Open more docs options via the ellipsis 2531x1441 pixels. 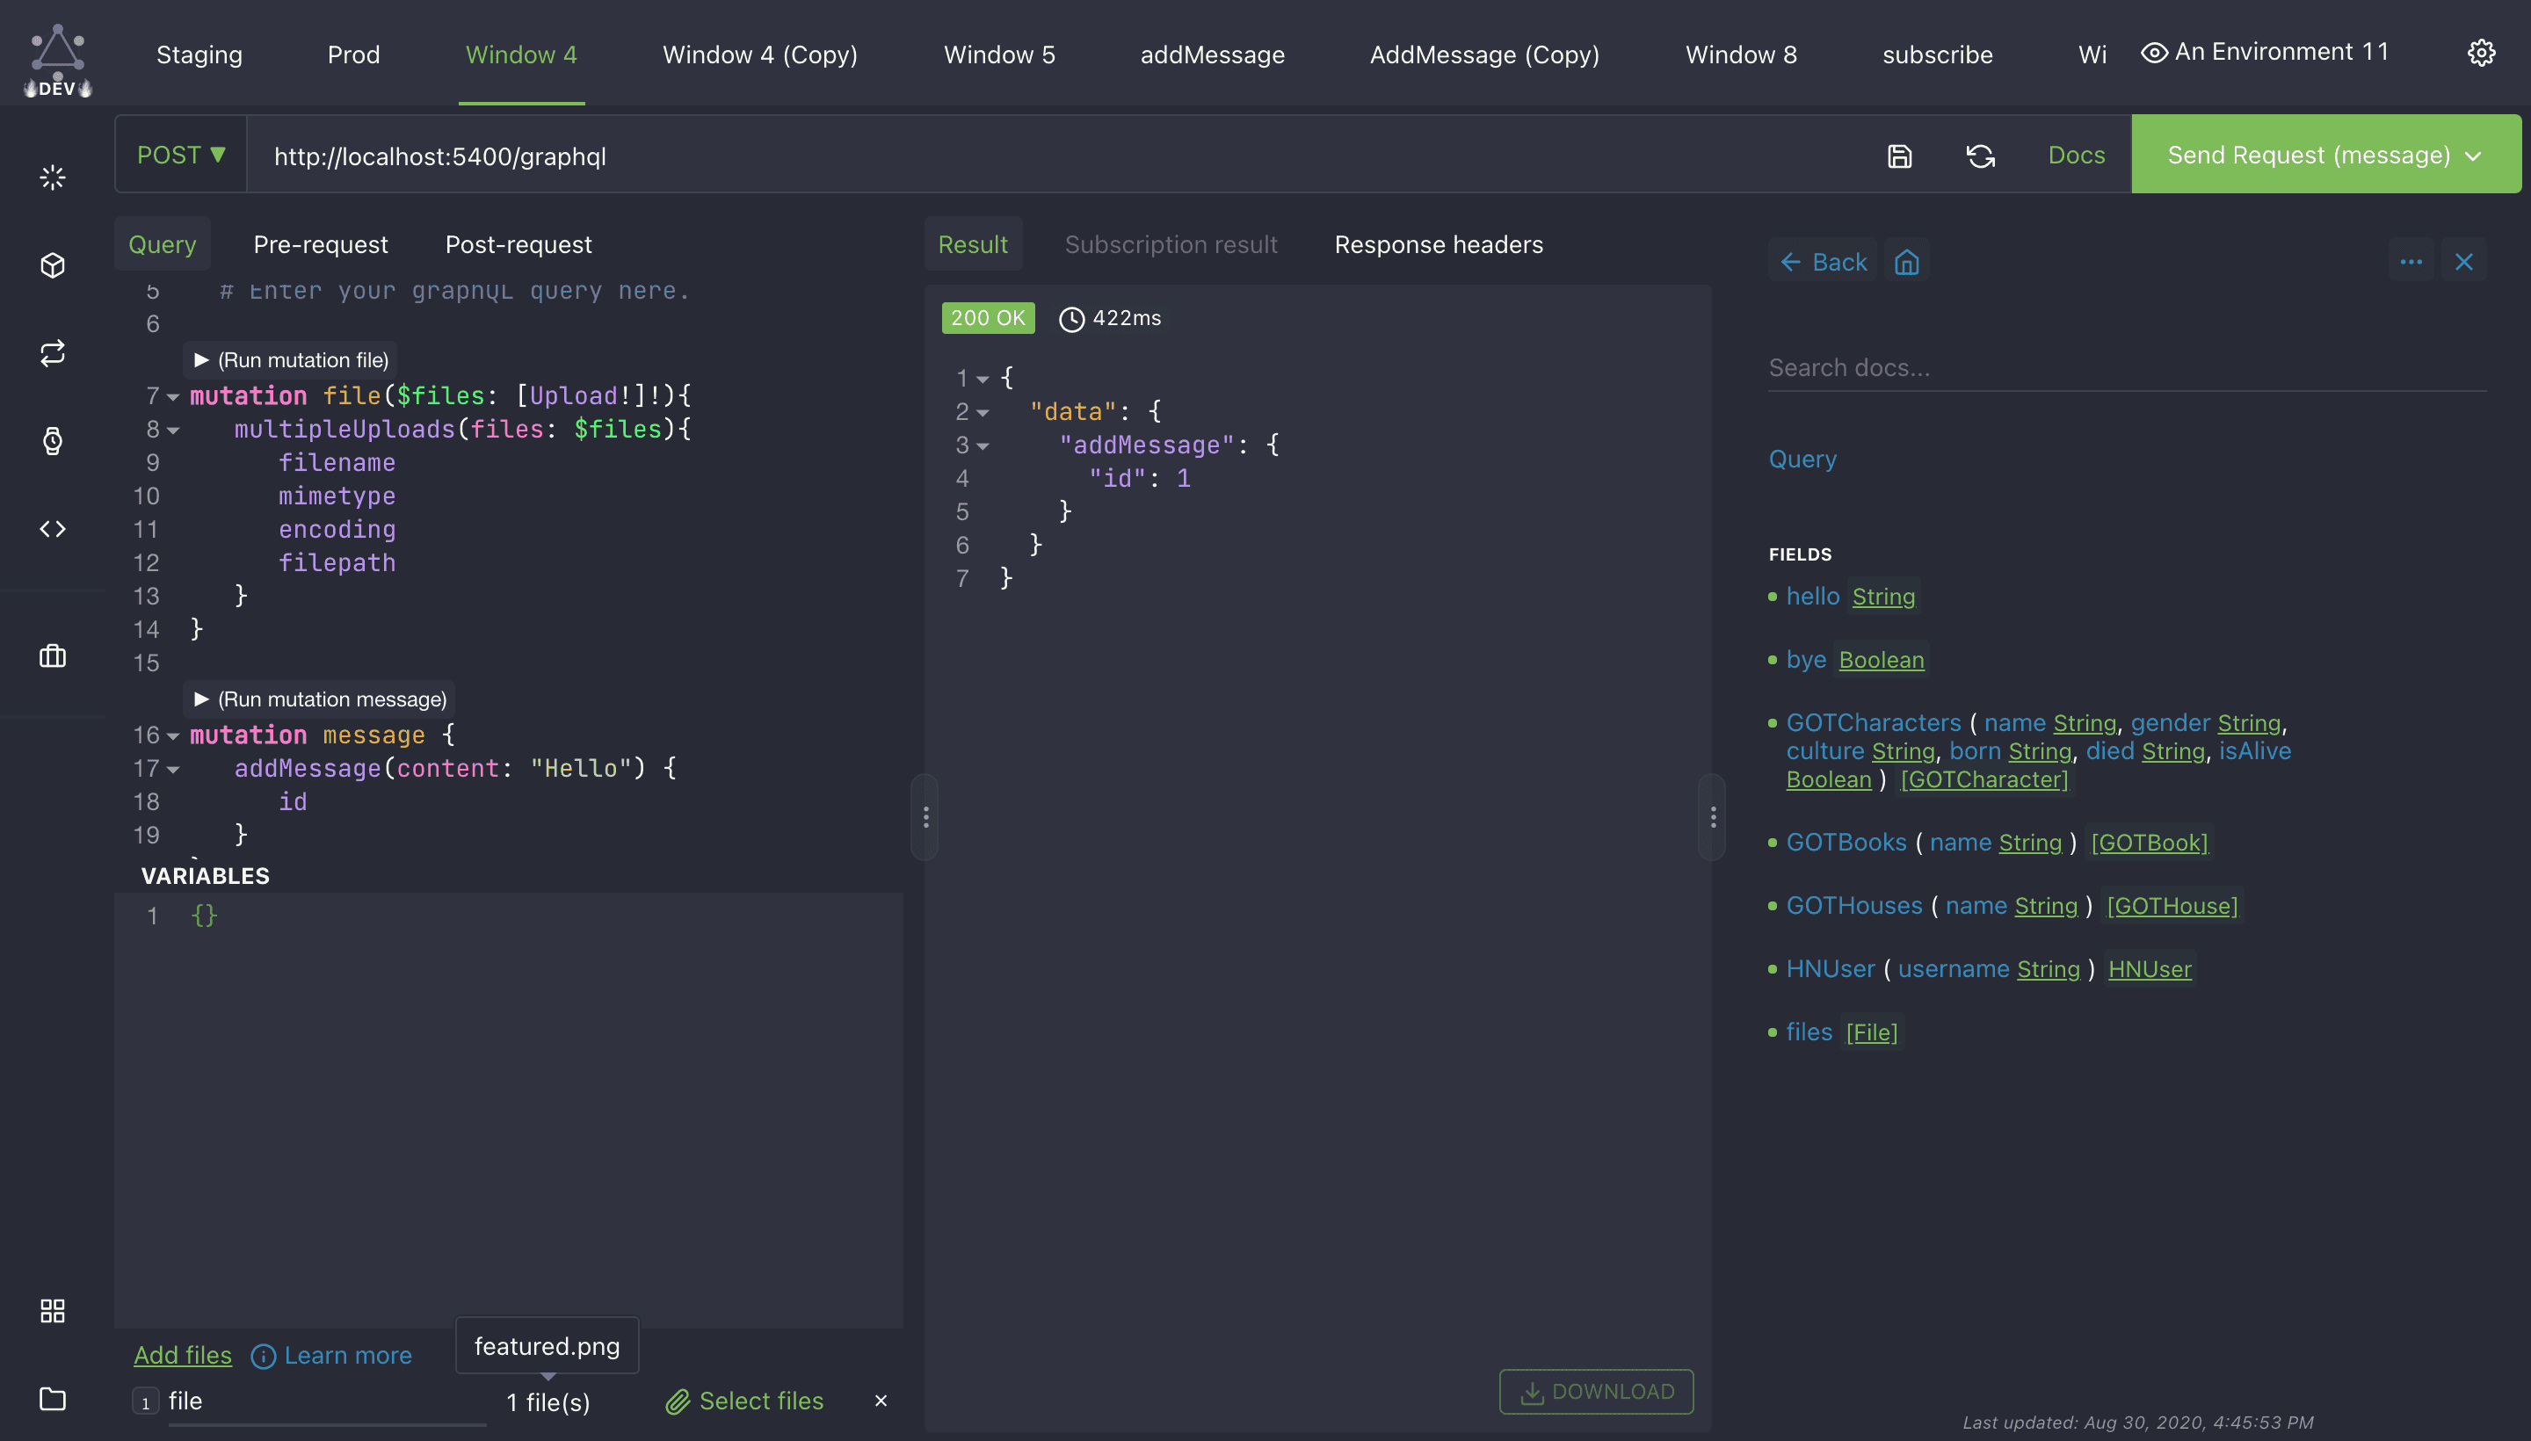[x=2411, y=260]
